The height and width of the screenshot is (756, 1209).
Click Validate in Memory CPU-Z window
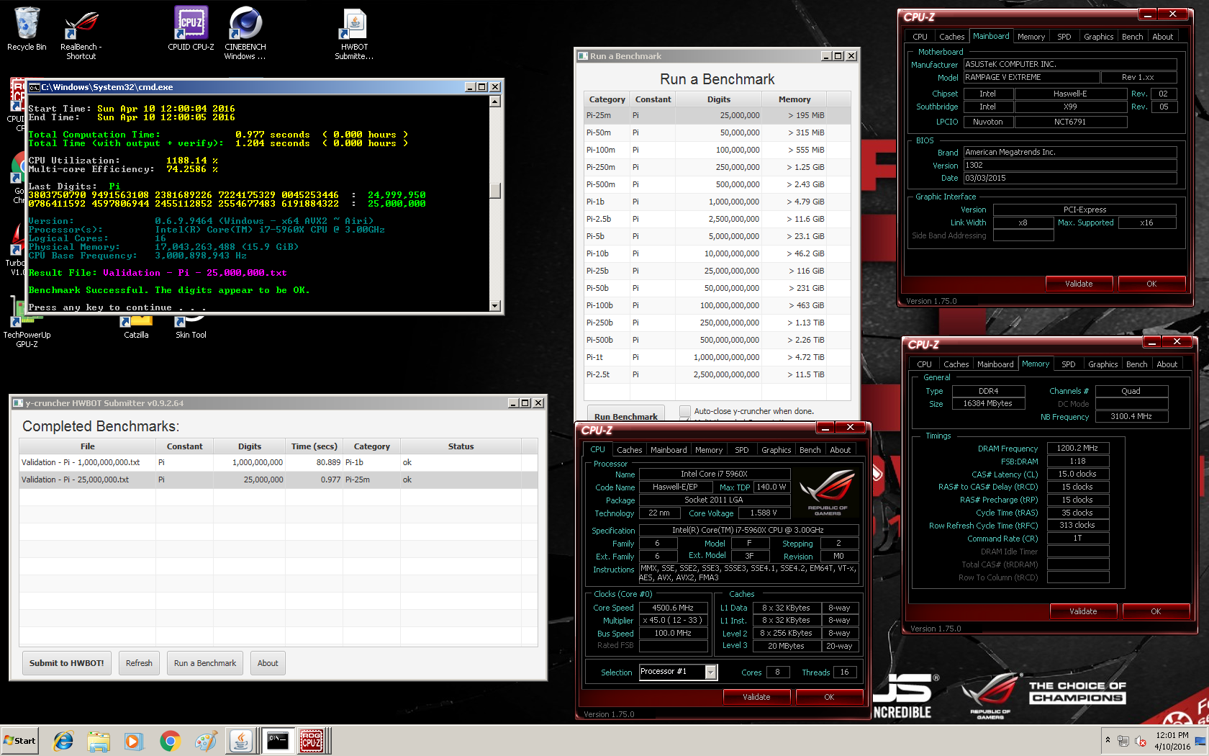point(1083,611)
